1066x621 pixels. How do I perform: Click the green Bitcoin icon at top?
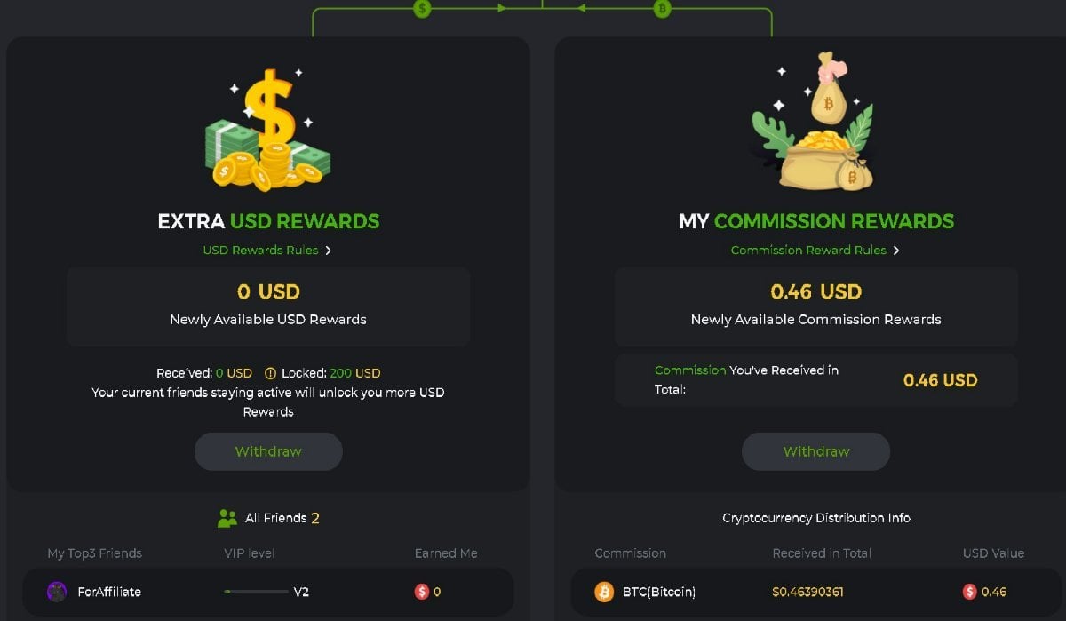tap(661, 8)
